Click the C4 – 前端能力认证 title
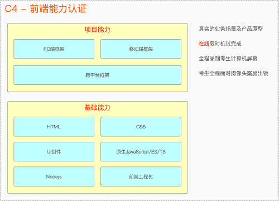This screenshot has height=201, width=279. pos(46,8)
